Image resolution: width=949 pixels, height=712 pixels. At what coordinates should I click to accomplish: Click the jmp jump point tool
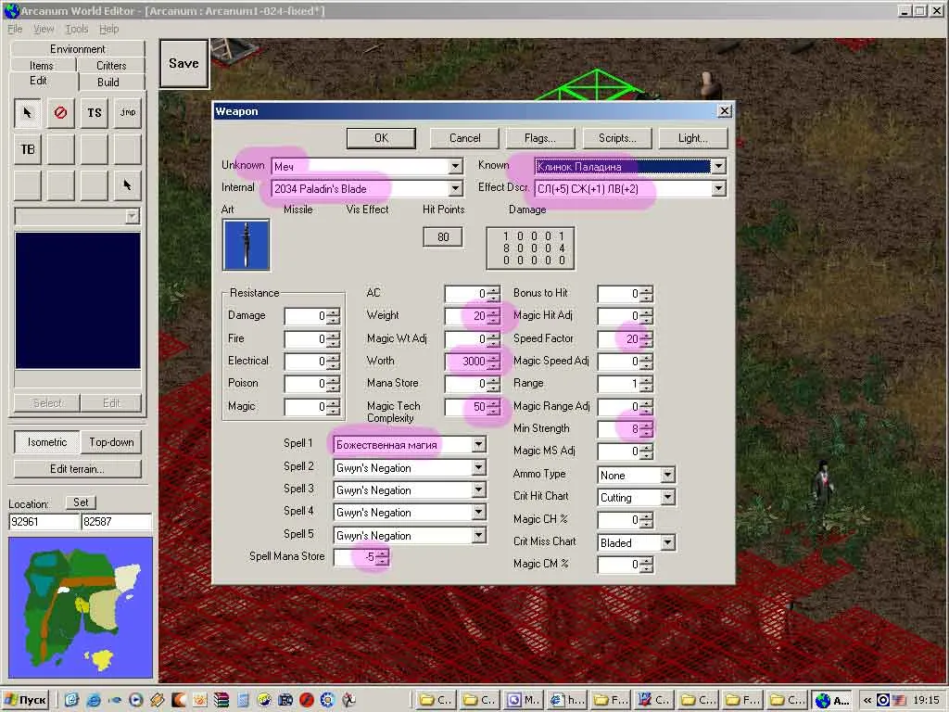128,112
